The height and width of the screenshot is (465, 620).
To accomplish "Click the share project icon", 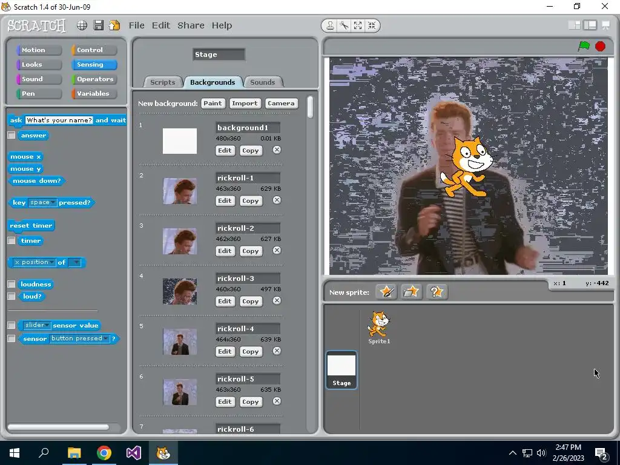I will (x=114, y=25).
